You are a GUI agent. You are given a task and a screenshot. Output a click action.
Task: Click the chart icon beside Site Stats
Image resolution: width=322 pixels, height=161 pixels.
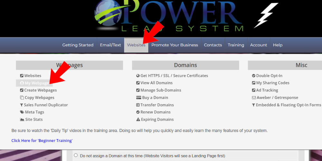click(x=22, y=119)
